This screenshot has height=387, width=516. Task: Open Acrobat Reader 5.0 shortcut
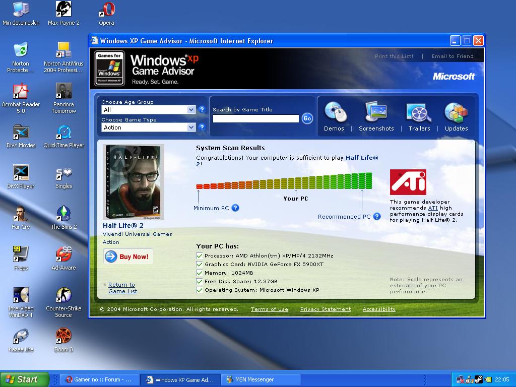point(20,98)
